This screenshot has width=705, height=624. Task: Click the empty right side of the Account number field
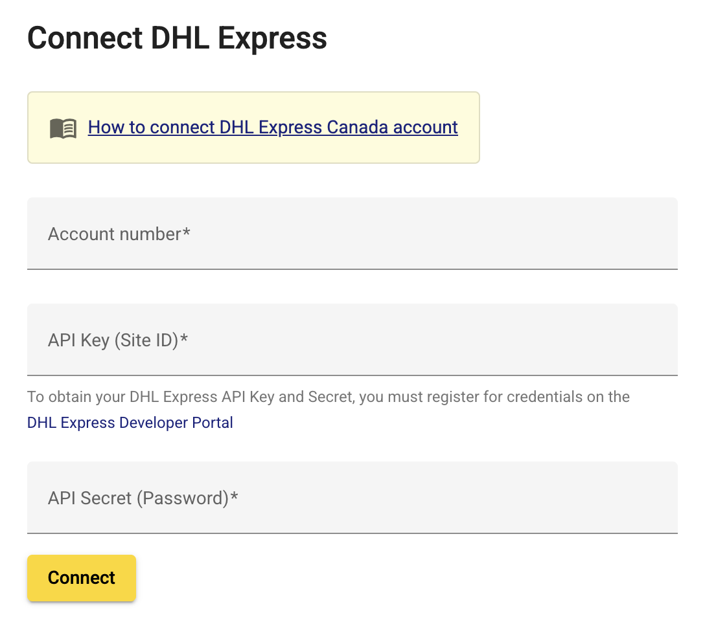coord(494,234)
